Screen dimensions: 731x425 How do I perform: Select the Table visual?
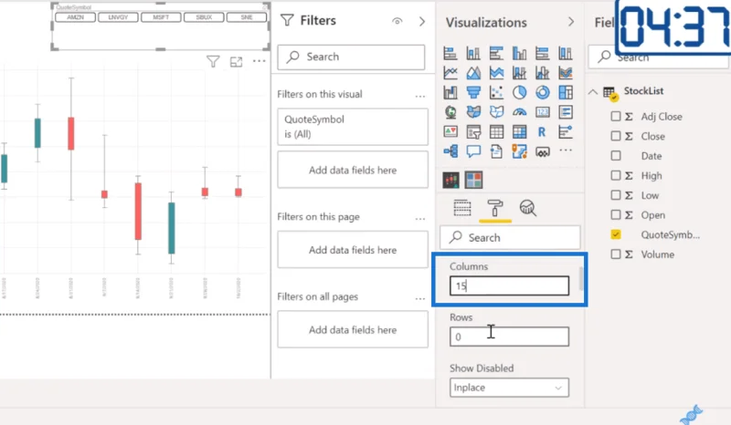coord(496,131)
